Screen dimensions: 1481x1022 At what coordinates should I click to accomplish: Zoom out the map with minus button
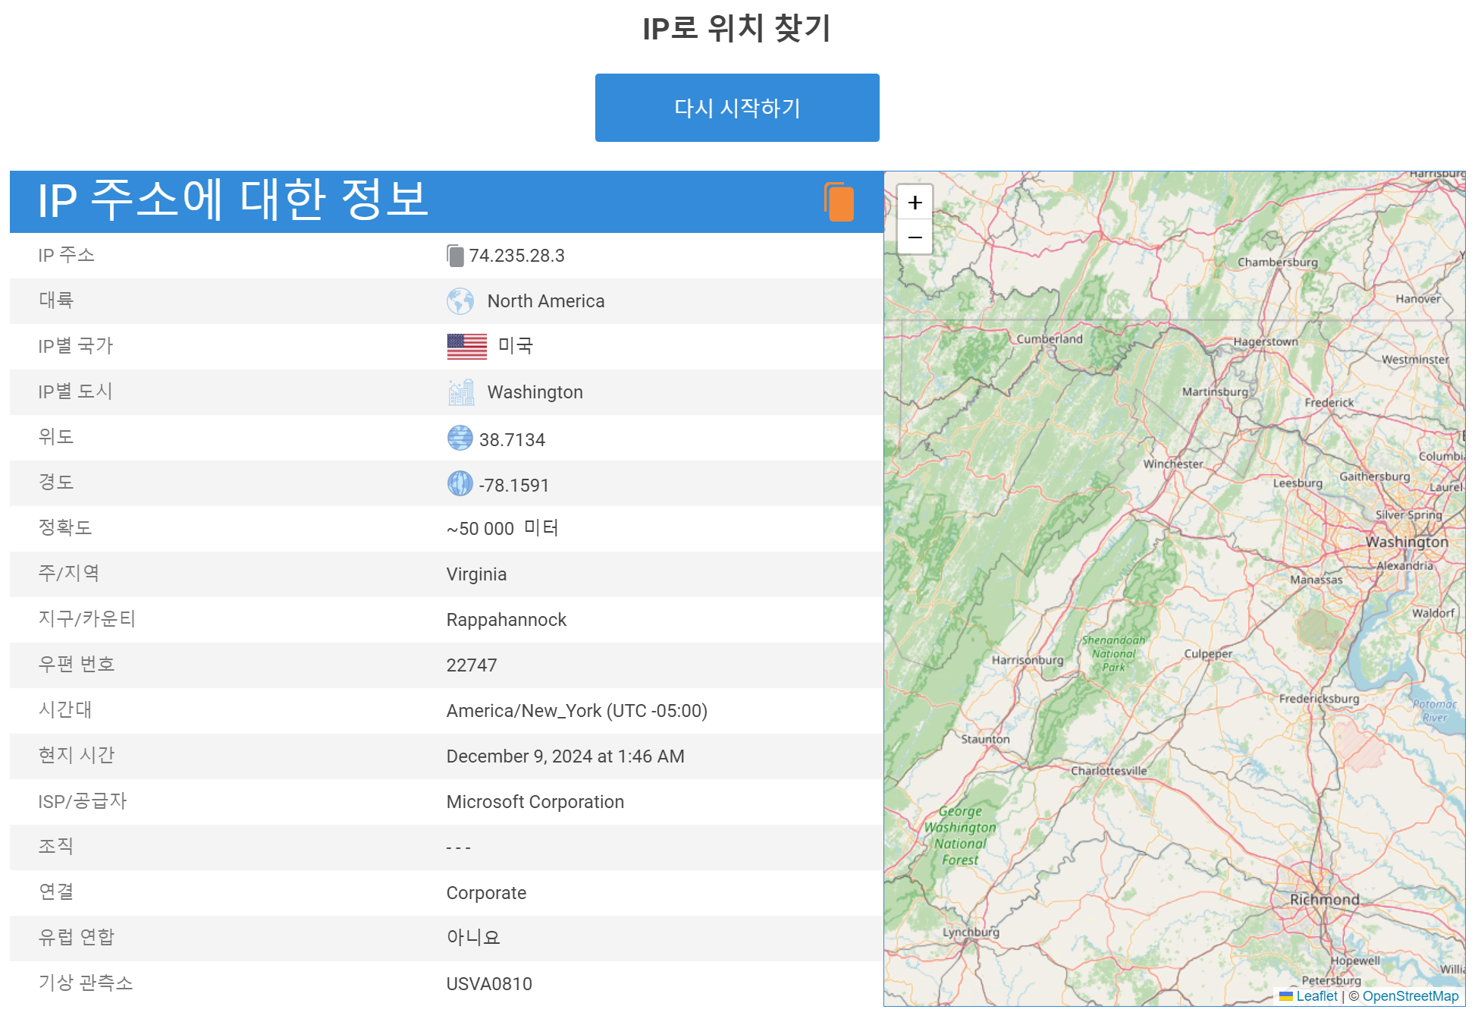tap(915, 237)
